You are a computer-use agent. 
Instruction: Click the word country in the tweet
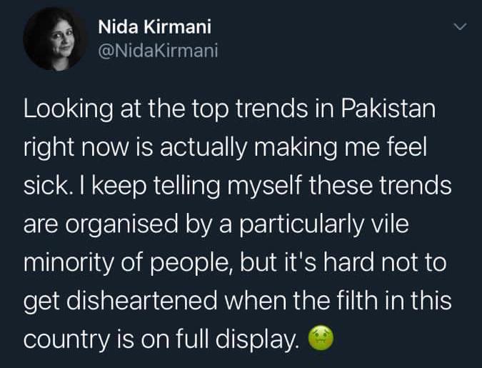66,339
